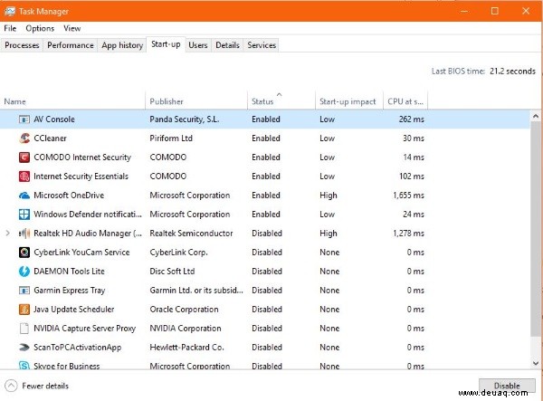Viewport: 543px width, 401px height.
Task: Open the View menu
Action: pyautogui.click(x=72, y=28)
